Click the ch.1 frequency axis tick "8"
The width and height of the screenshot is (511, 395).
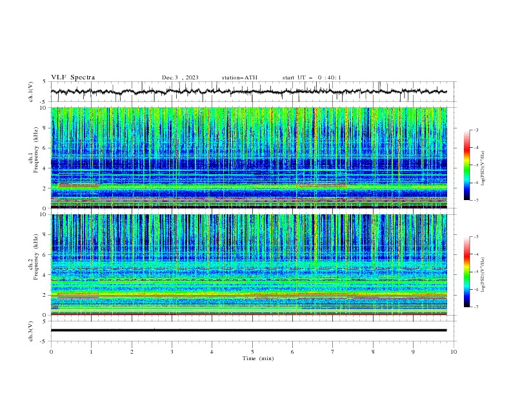point(45,128)
